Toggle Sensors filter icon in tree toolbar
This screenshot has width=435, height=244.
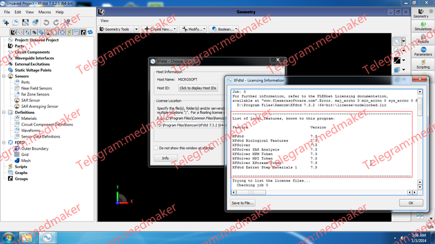click(48, 33)
